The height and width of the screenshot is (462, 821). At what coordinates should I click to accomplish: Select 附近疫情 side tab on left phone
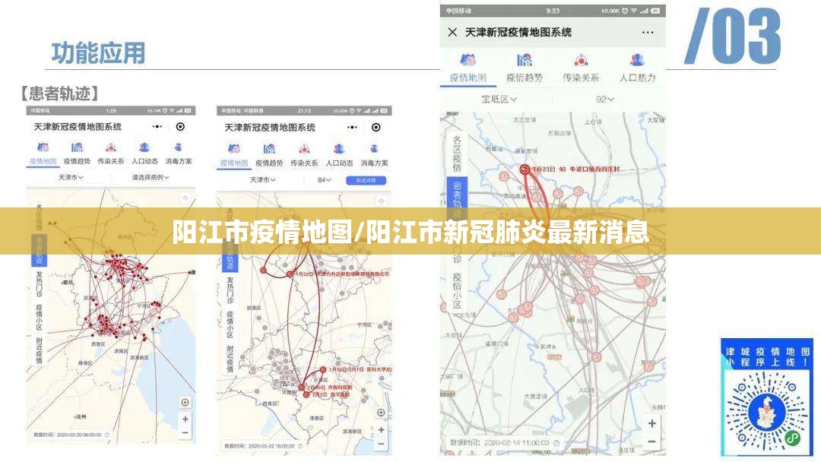[x=39, y=351]
